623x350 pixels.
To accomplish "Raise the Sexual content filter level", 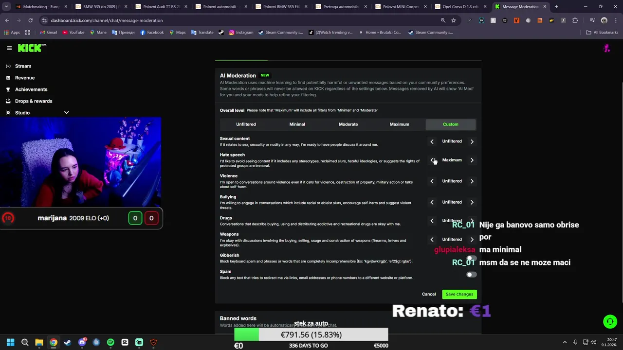I will click(472, 141).
